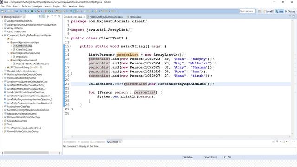Click the Pin Console icon
The image size is (297, 167).
tap(273, 141)
